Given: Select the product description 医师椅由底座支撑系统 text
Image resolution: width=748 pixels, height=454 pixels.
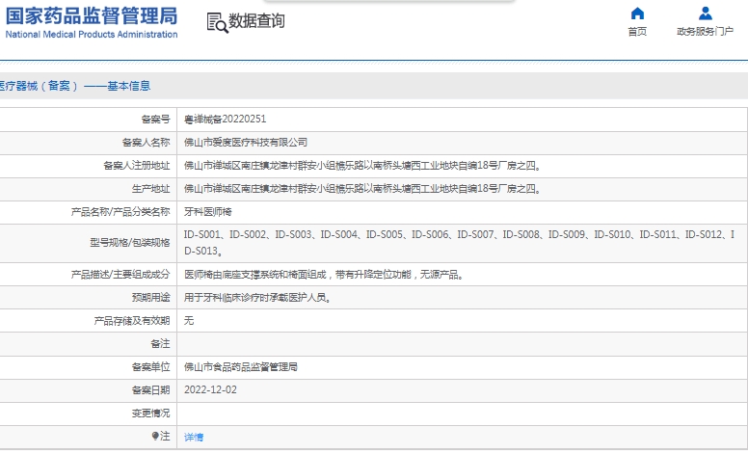Looking at the screenshot, I should click(x=324, y=275).
